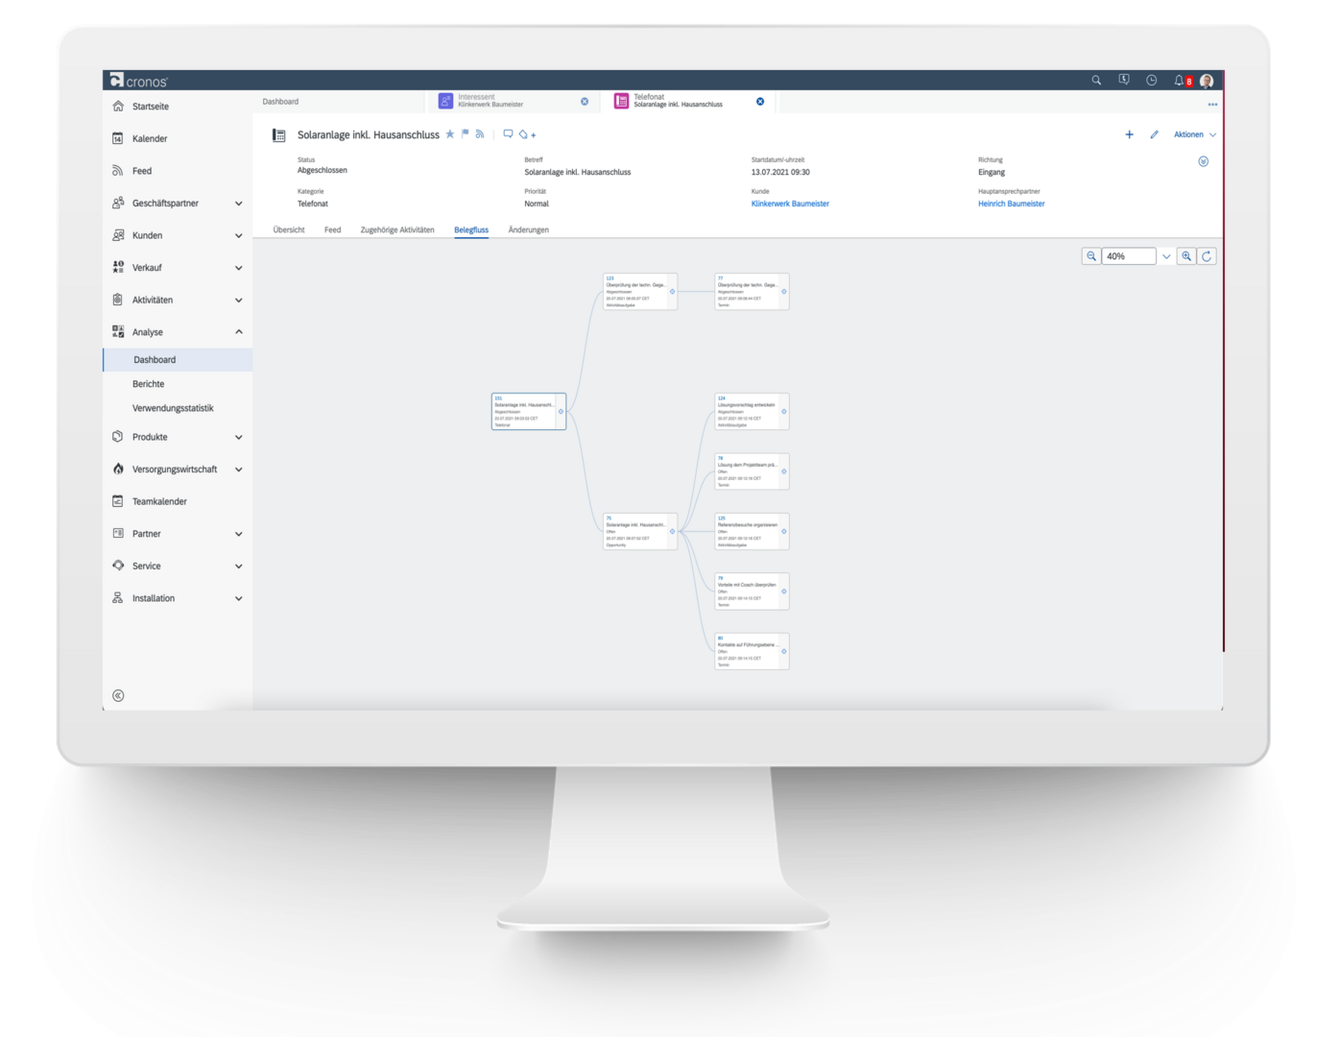Switch to the Änderungen tab
The height and width of the screenshot is (1037, 1340).
pyautogui.click(x=528, y=230)
